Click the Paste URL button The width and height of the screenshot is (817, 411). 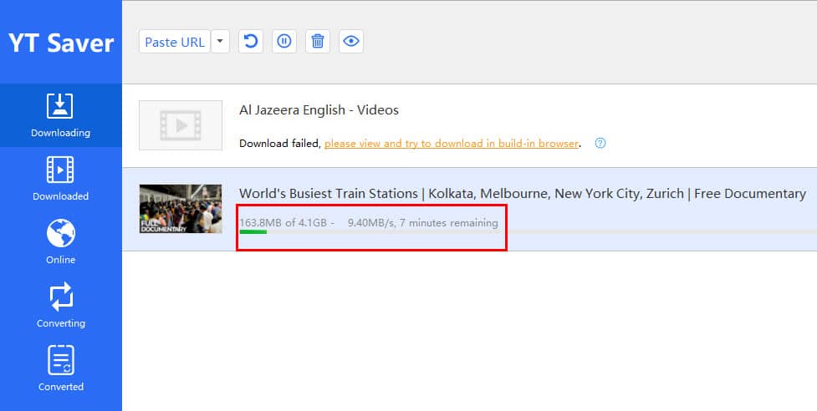(x=175, y=42)
